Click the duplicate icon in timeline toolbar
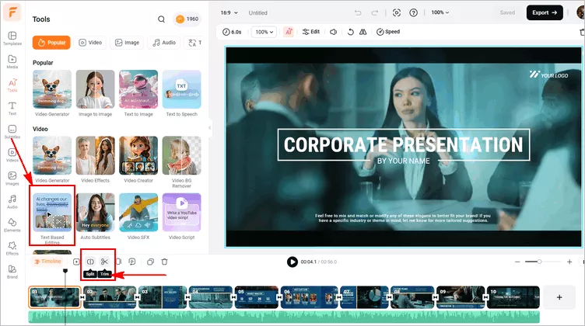Image resolution: width=585 pixels, height=326 pixels. 150,262
